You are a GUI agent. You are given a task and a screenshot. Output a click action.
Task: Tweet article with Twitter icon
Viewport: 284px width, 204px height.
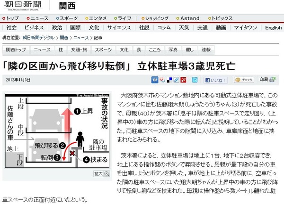195,80
